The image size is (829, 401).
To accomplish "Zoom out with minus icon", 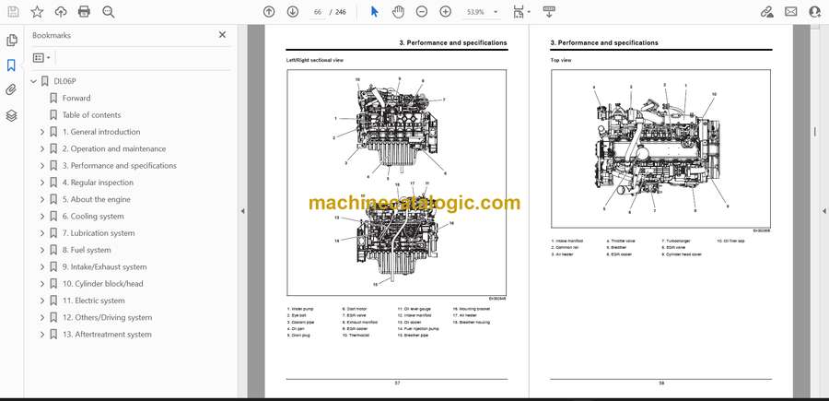I will (421, 12).
